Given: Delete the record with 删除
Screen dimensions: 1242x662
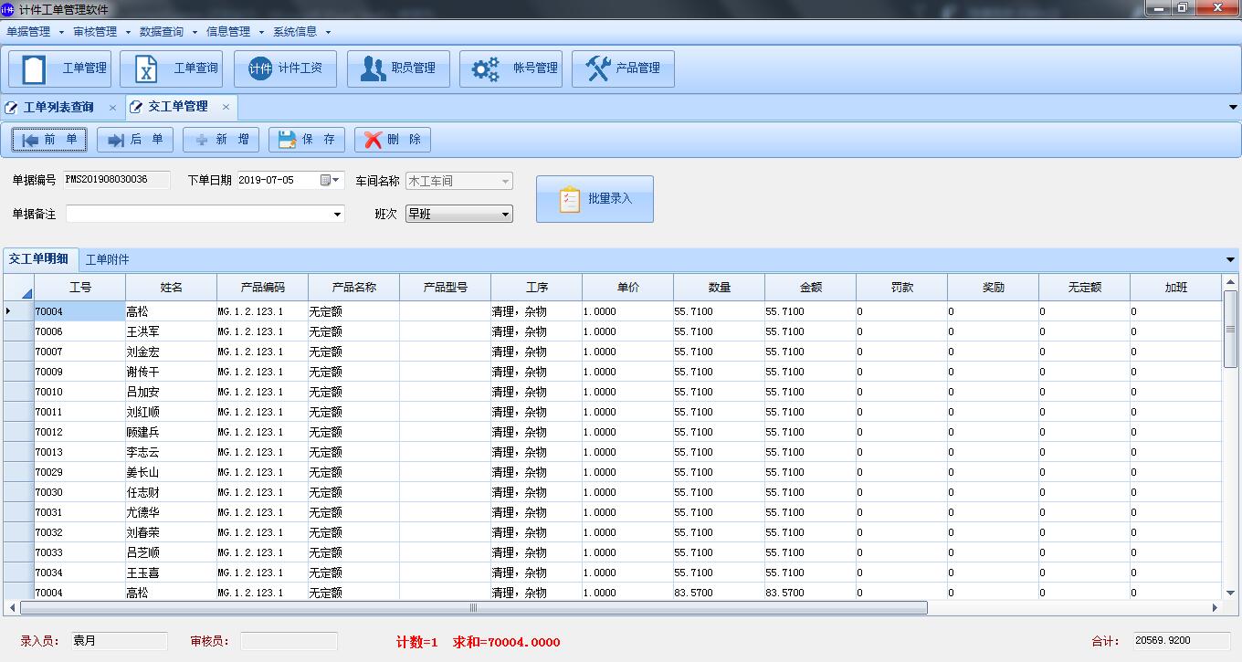Looking at the screenshot, I should pyautogui.click(x=393, y=140).
